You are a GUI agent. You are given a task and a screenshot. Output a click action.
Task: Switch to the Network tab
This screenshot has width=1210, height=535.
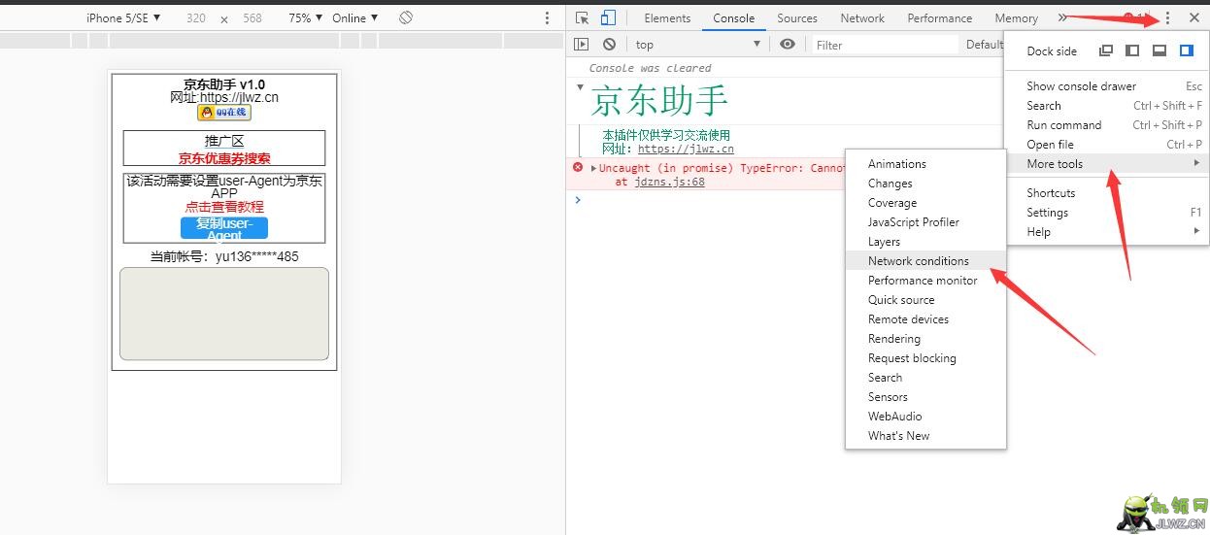(862, 17)
